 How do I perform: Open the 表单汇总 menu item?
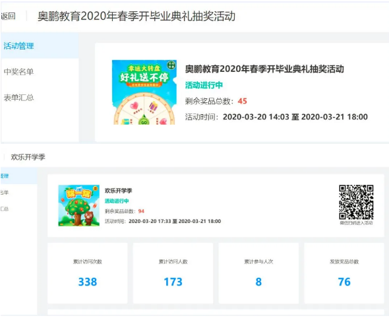pos(18,98)
